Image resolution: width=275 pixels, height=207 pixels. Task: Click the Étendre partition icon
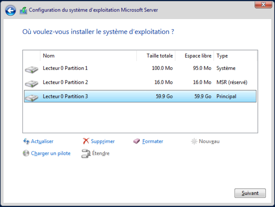coord(86,154)
